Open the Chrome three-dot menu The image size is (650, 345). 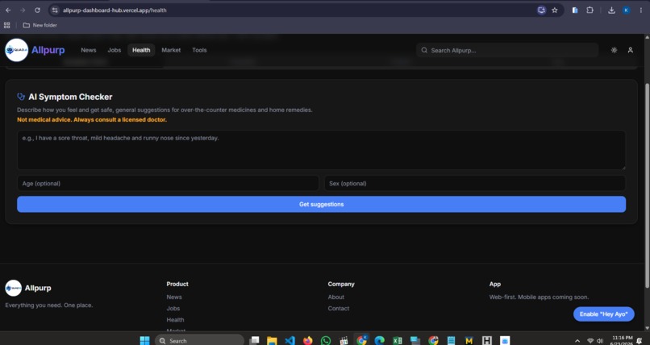640,10
